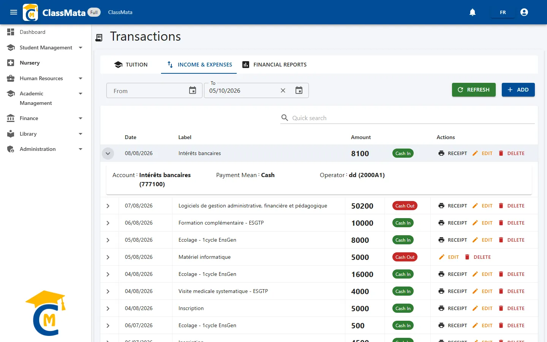Click the Label column header
This screenshot has height=342, width=547.
point(185,137)
